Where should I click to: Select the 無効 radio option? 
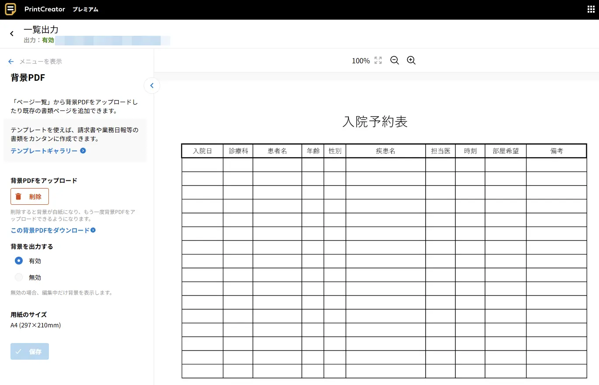point(19,277)
